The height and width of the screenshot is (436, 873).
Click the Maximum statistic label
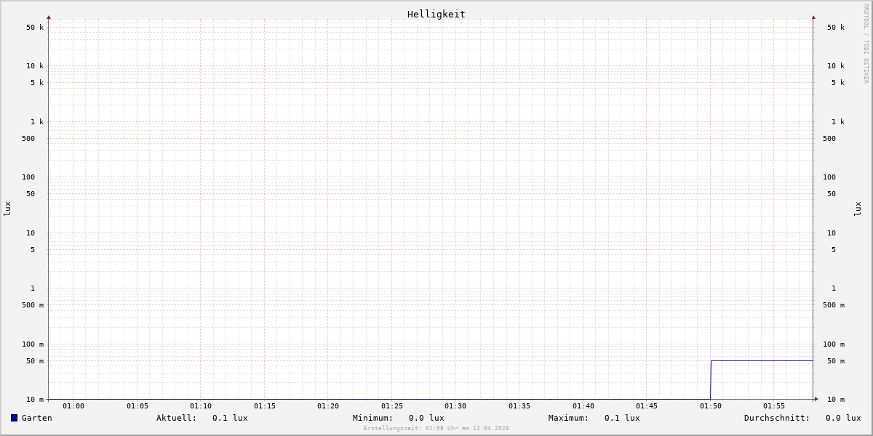click(x=568, y=418)
